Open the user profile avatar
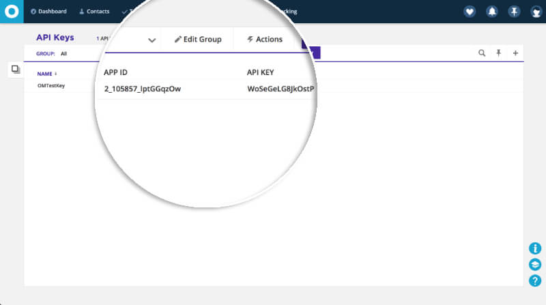546x305 pixels. pyautogui.click(x=536, y=12)
